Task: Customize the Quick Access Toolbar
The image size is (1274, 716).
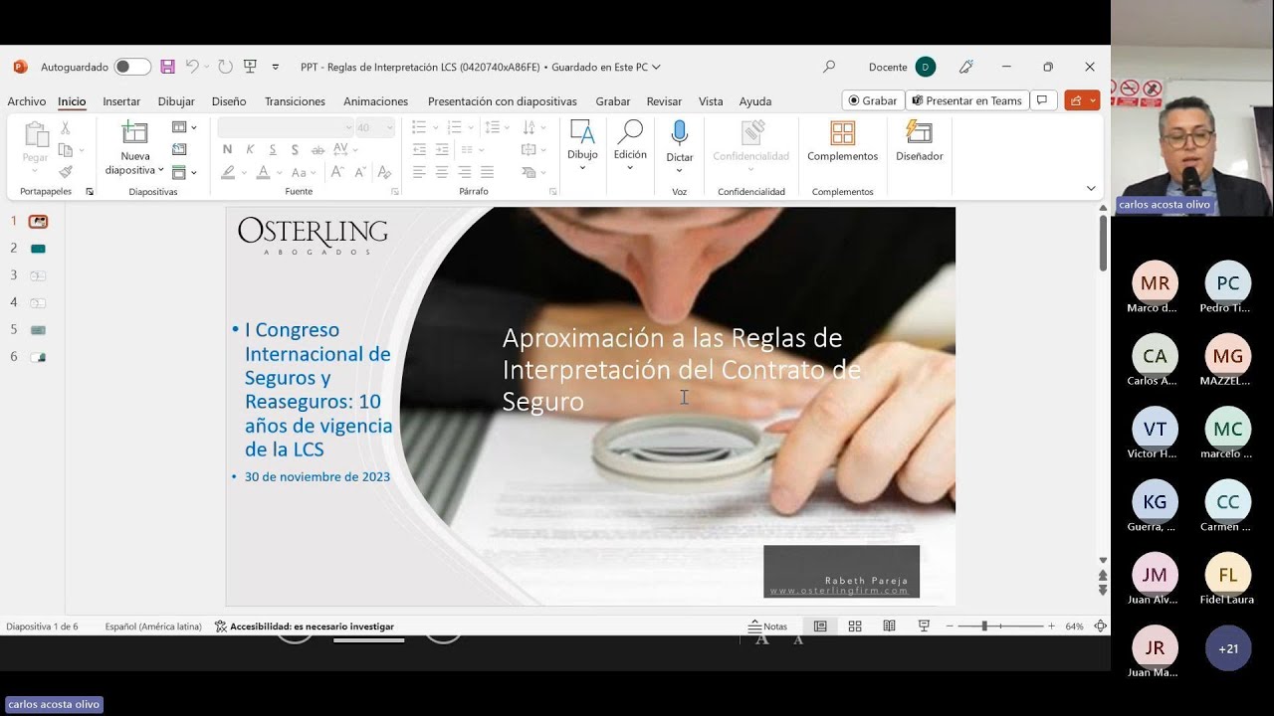Action: (276, 67)
